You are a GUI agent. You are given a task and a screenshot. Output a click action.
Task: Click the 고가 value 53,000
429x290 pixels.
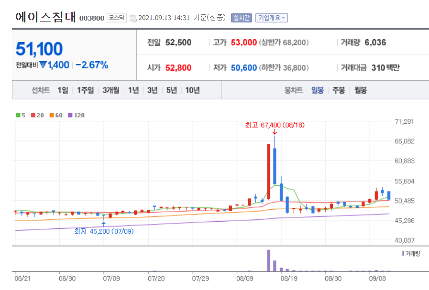(244, 43)
